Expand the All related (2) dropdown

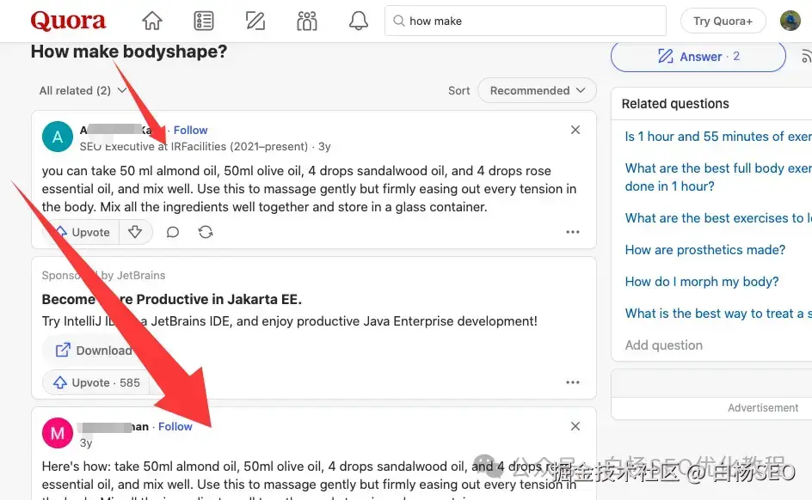pos(83,90)
